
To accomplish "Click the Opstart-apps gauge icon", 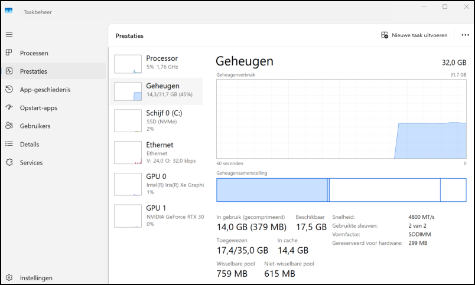I will coord(9,108).
